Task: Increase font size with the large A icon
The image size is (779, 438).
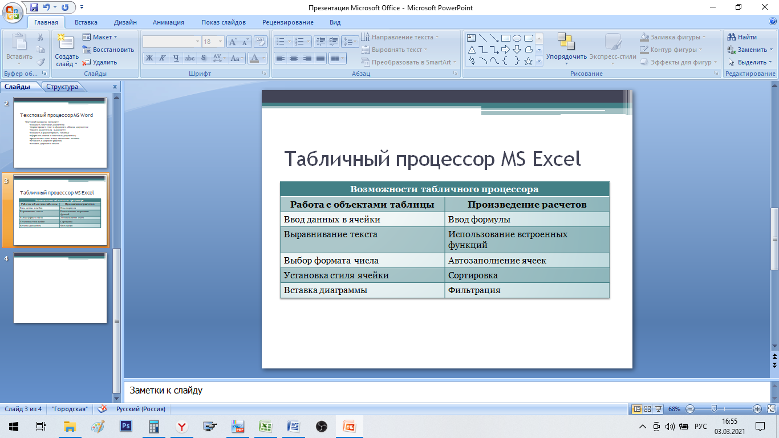Action: [x=233, y=42]
